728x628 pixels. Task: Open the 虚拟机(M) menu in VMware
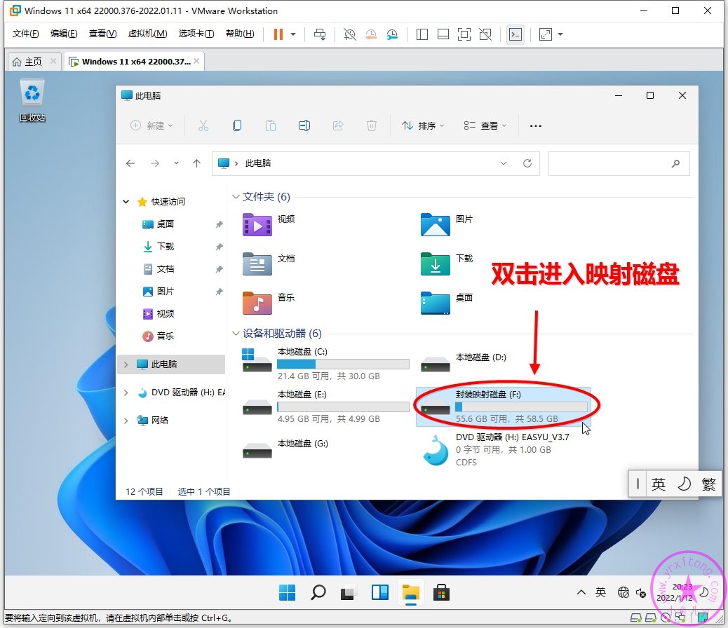(x=148, y=34)
